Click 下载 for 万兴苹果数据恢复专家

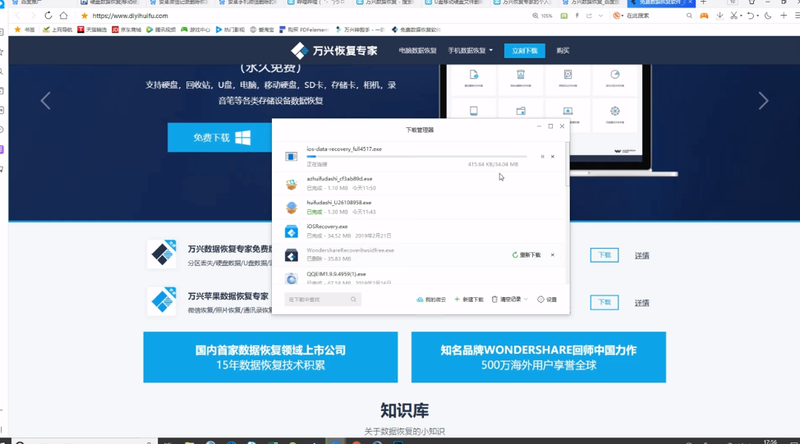pos(604,302)
